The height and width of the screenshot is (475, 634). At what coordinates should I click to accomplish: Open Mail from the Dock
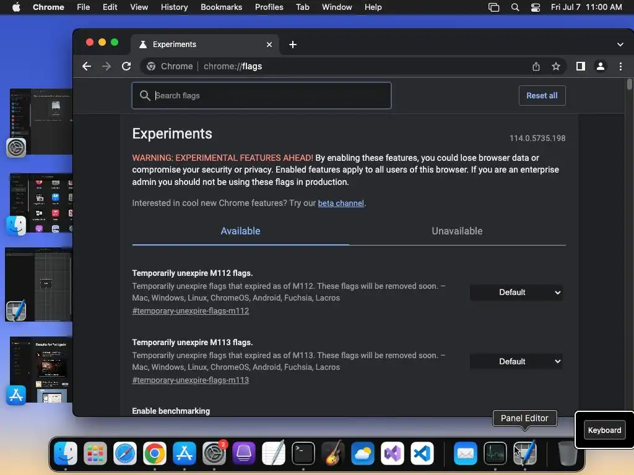click(466, 453)
